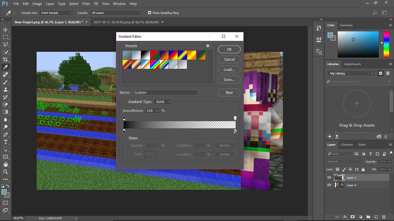Switch to the Channels tab
The image size is (394, 221).
coord(347,144)
